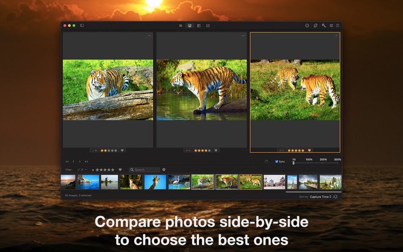Click inside the Search field

click(144, 169)
